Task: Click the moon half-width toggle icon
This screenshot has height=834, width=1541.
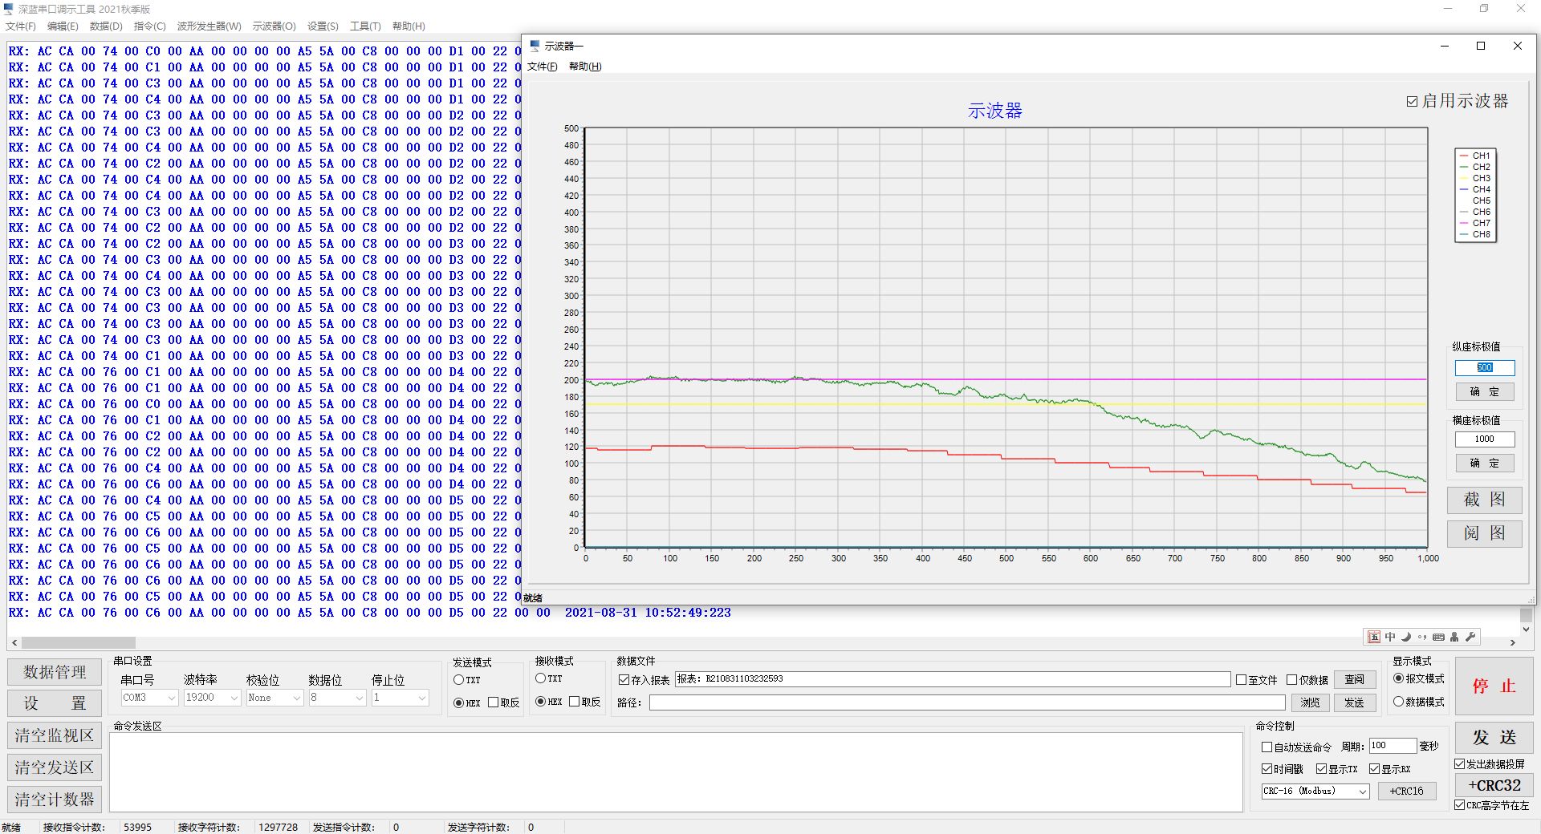Action: pyautogui.click(x=1406, y=637)
